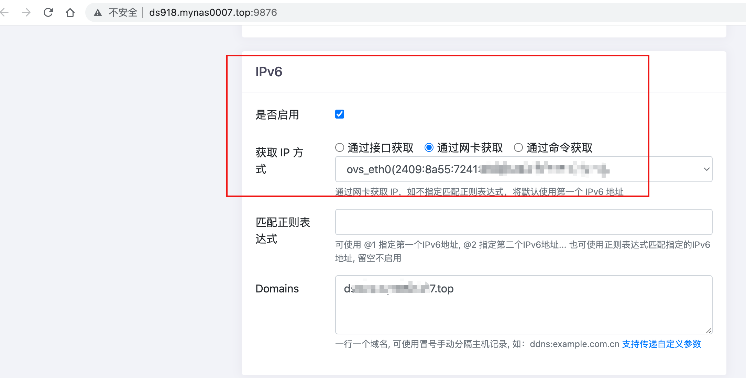Go to browser home page icon
Image resolution: width=746 pixels, height=378 pixels.
[70, 13]
